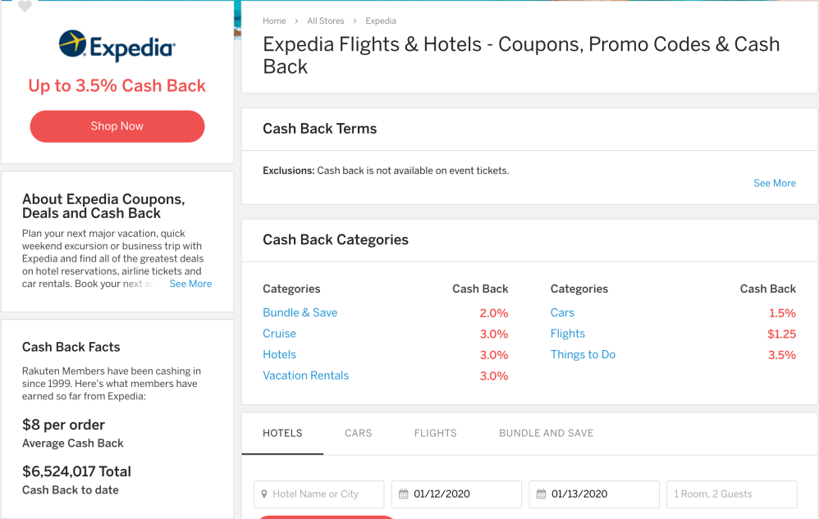The width and height of the screenshot is (819, 519).
Task: Expand About Expedia text with See More
Action: (190, 284)
